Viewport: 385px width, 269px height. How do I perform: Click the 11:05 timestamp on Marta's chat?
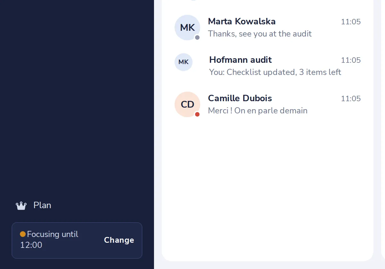[x=351, y=22]
